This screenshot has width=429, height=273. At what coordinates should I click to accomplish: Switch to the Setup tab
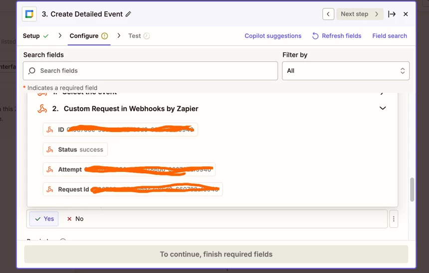click(x=35, y=36)
